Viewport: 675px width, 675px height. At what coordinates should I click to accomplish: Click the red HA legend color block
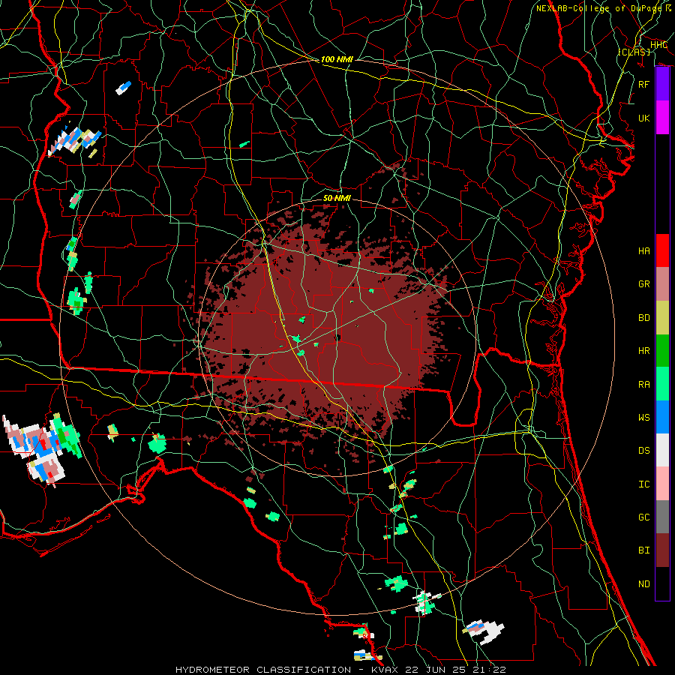coord(662,250)
